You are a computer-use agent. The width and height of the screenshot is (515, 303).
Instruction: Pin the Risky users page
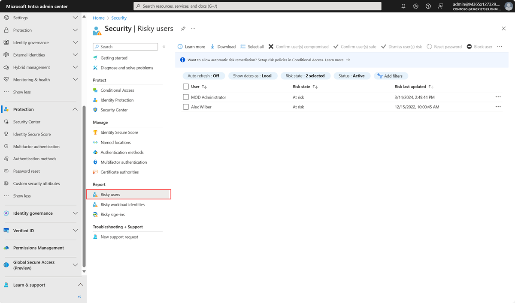(183, 28)
